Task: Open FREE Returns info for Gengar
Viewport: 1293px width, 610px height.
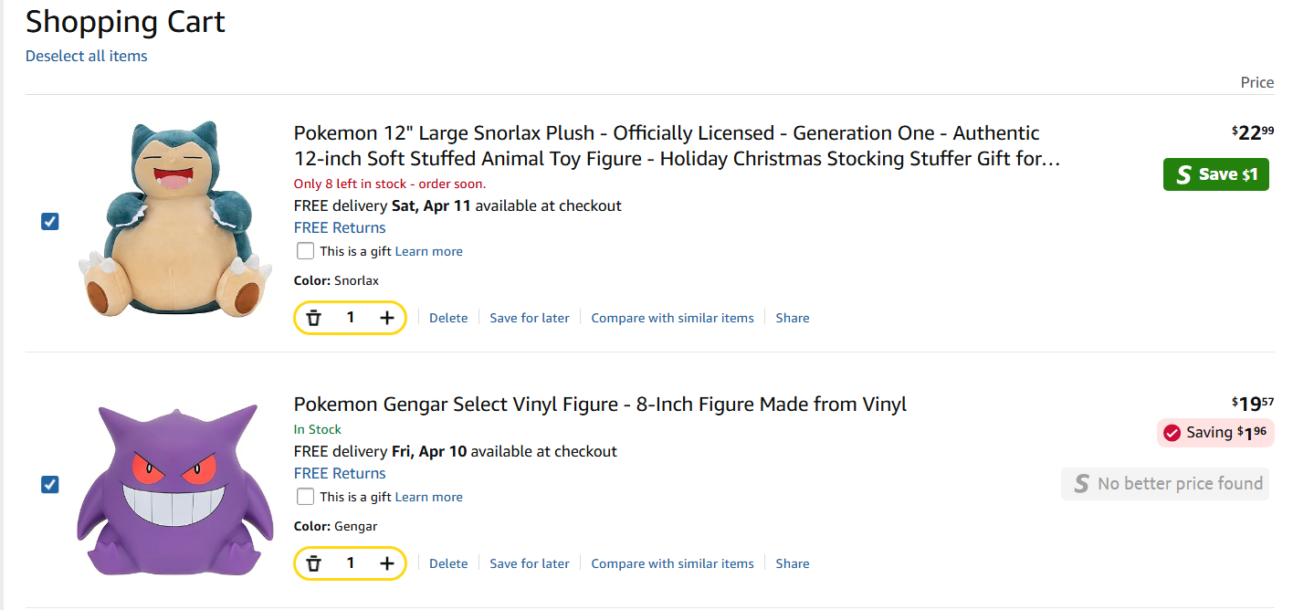Action: (340, 473)
